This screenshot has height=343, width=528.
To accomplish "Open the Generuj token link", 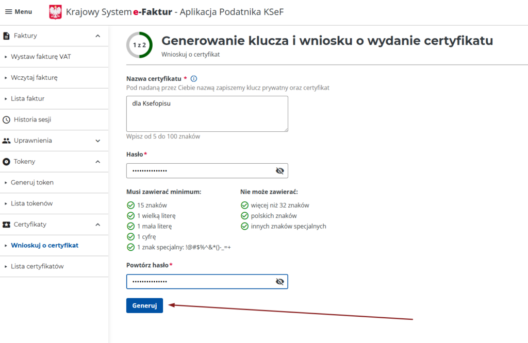I will pyautogui.click(x=32, y=182).
